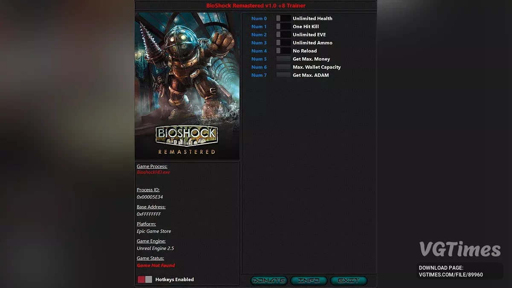Activate Get Max. Money button
Screen dimensions: 512x288
(x=283, y=59)
